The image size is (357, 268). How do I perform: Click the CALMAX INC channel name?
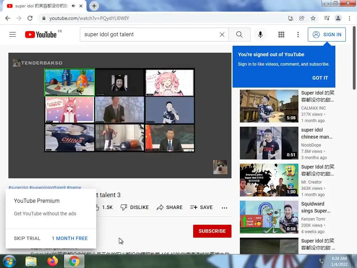click(x=313, y=108)
